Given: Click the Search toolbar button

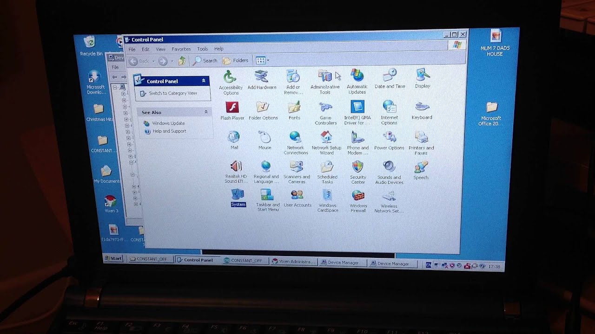Looking at the screenshot, I should point(205,60).
